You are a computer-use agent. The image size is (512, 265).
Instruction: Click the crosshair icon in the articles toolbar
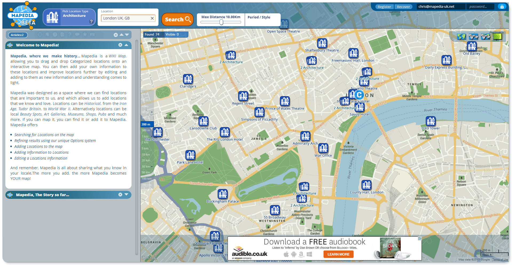40,34
